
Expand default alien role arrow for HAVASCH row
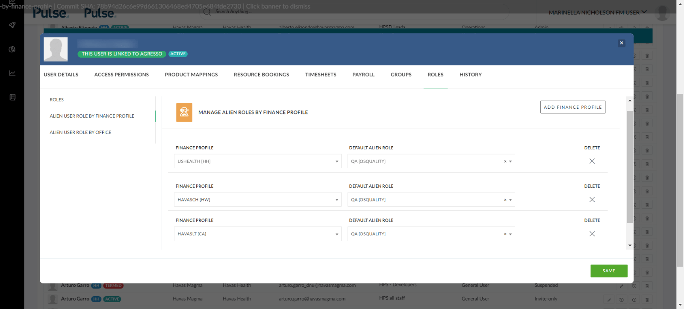click(510, 200)
